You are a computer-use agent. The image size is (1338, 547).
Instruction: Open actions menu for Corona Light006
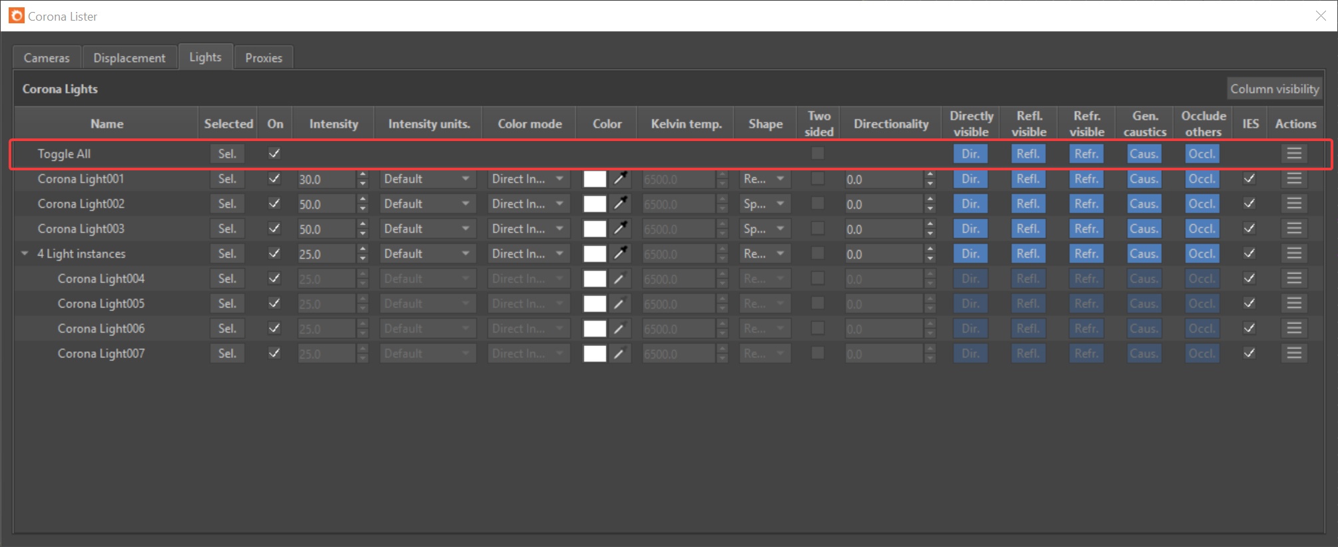point(1294,329)
